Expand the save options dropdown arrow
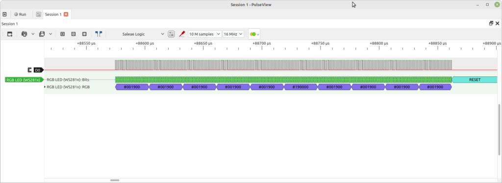This screenshot has height=183, width=502. [50, 34]
